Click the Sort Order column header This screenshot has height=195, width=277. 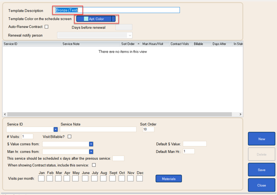click(128, 44)
